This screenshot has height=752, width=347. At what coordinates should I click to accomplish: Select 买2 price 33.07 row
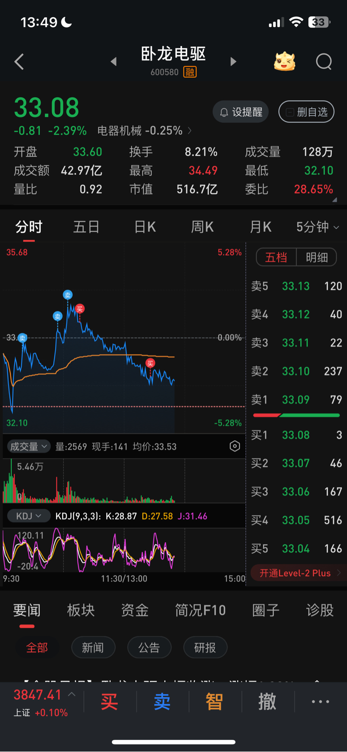pyautogui.click(x=296, y=463)
